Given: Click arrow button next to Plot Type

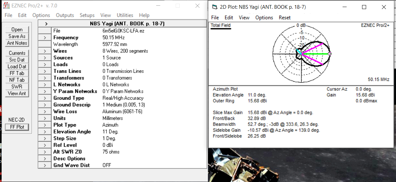Looking at the screenshot, I should tap(45, 125).
